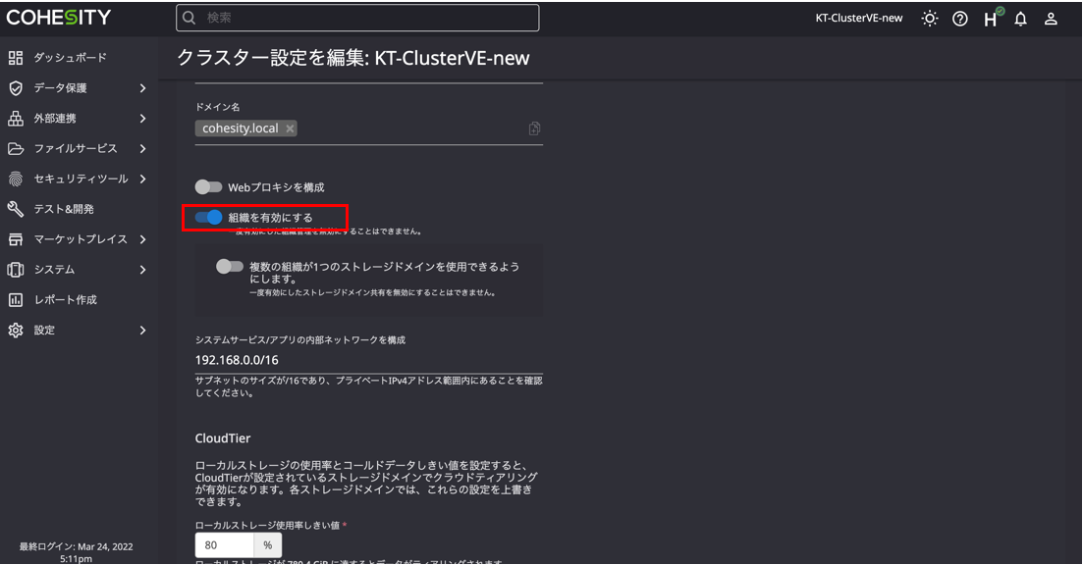Open Helios H status icon
The height and width of the screenshot is (565, 1083).
pos(992,18)
